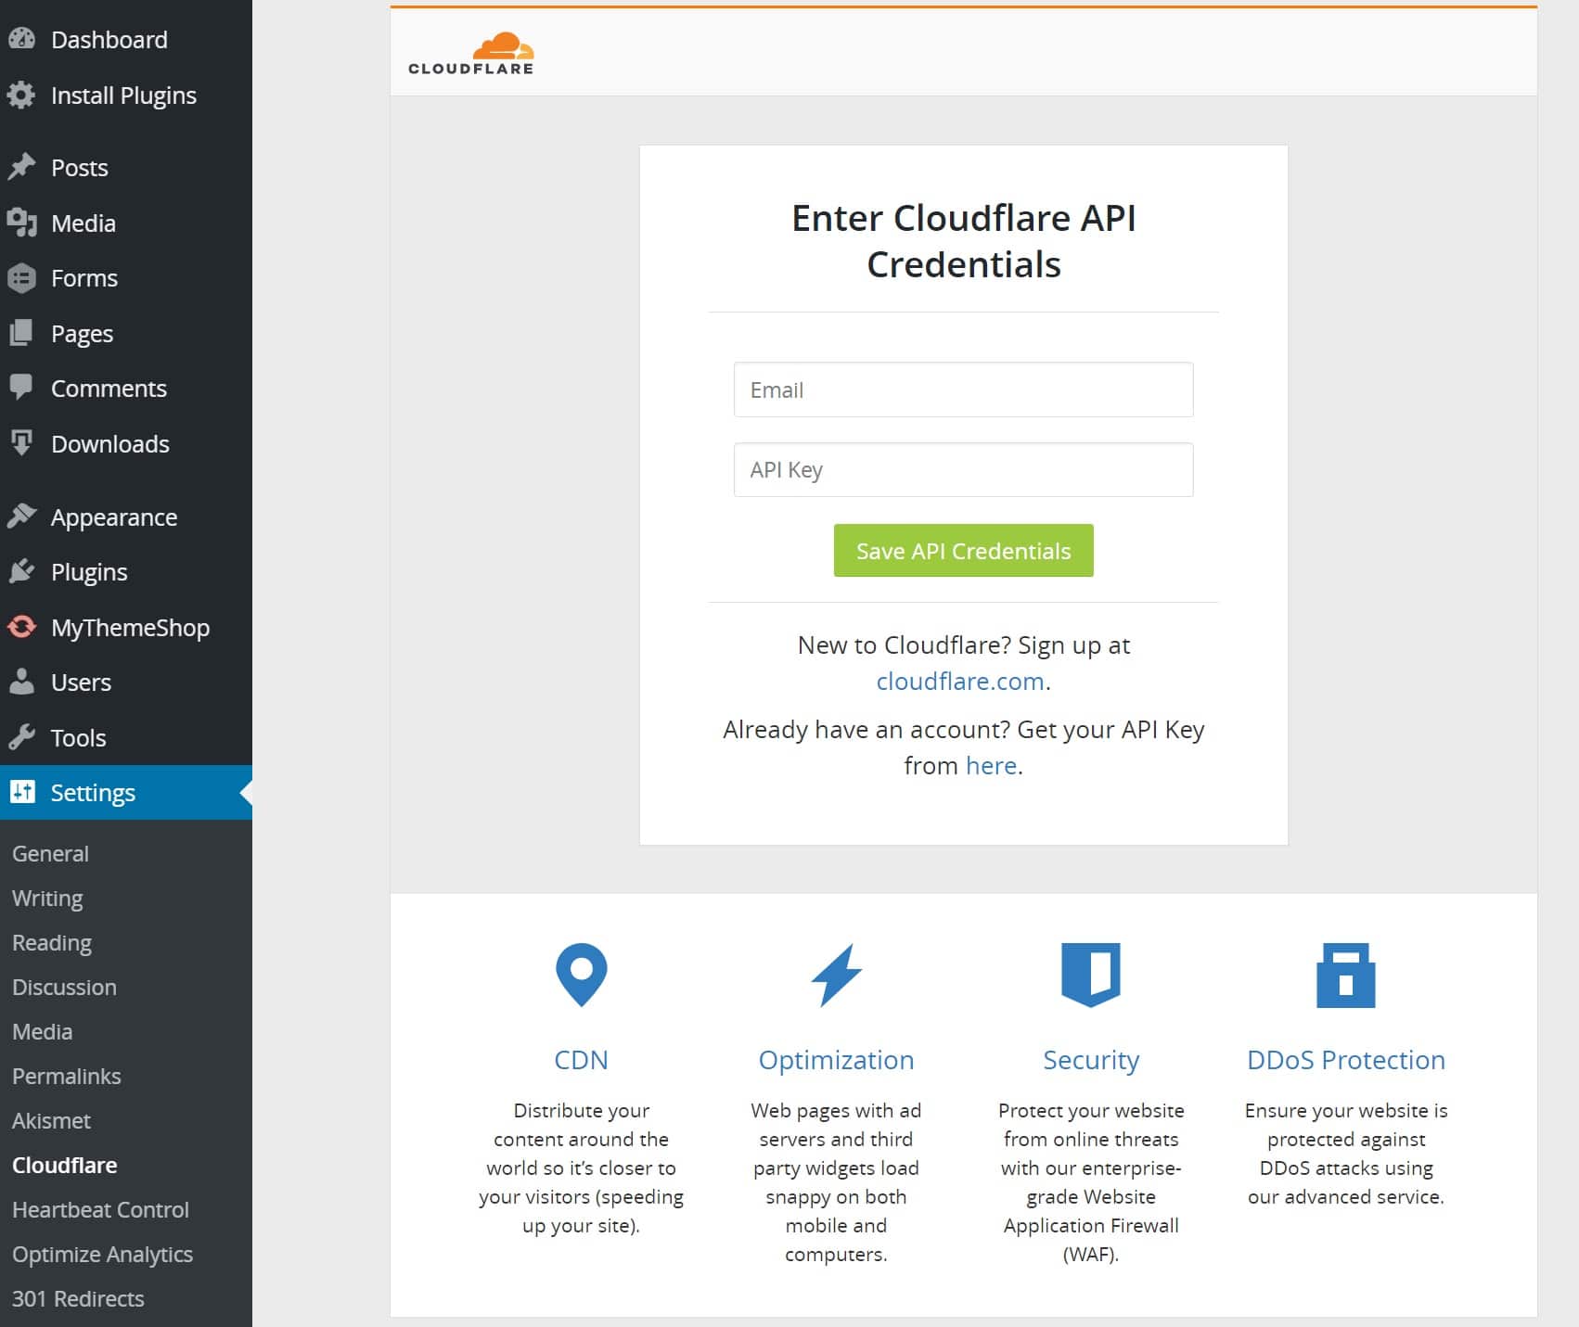Viewport: 1579px width, 1327px height.
Task: Follow the cloudflare.com signup link
Action: point(957,681)
